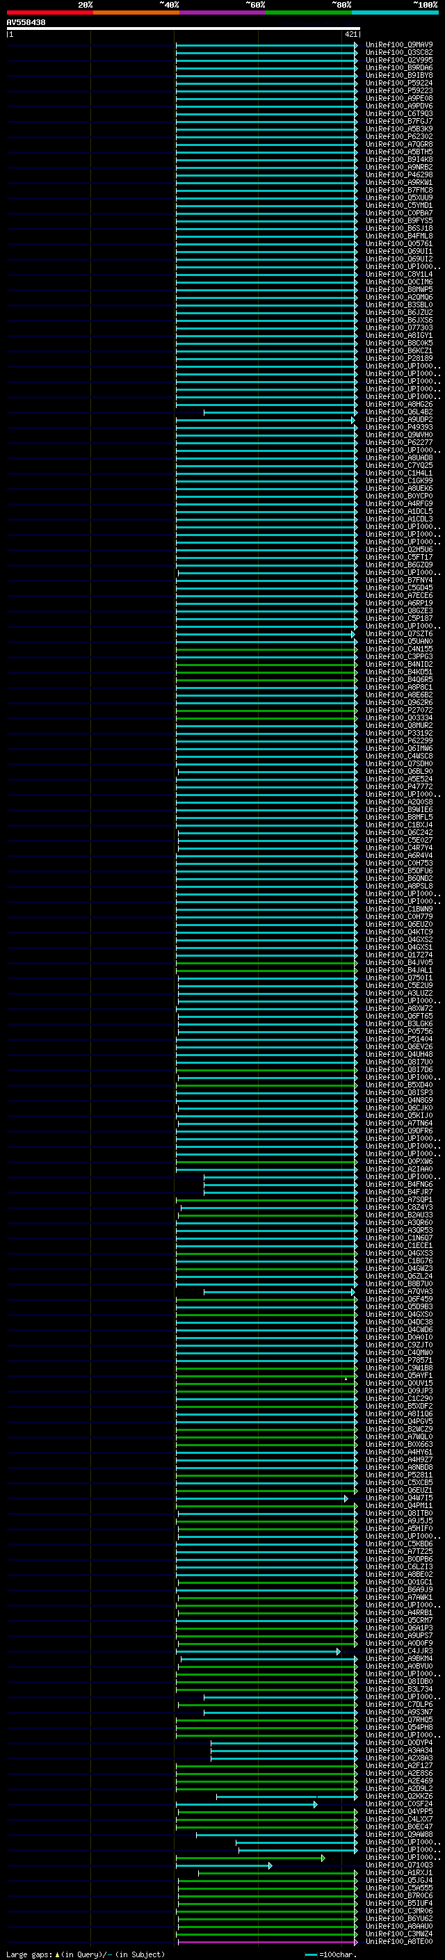445x1960 pixels.
Task: Select the UniRef100_Q05761 label
Action: point(399,243)
